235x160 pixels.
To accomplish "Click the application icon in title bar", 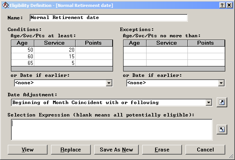I will (5, 5).
